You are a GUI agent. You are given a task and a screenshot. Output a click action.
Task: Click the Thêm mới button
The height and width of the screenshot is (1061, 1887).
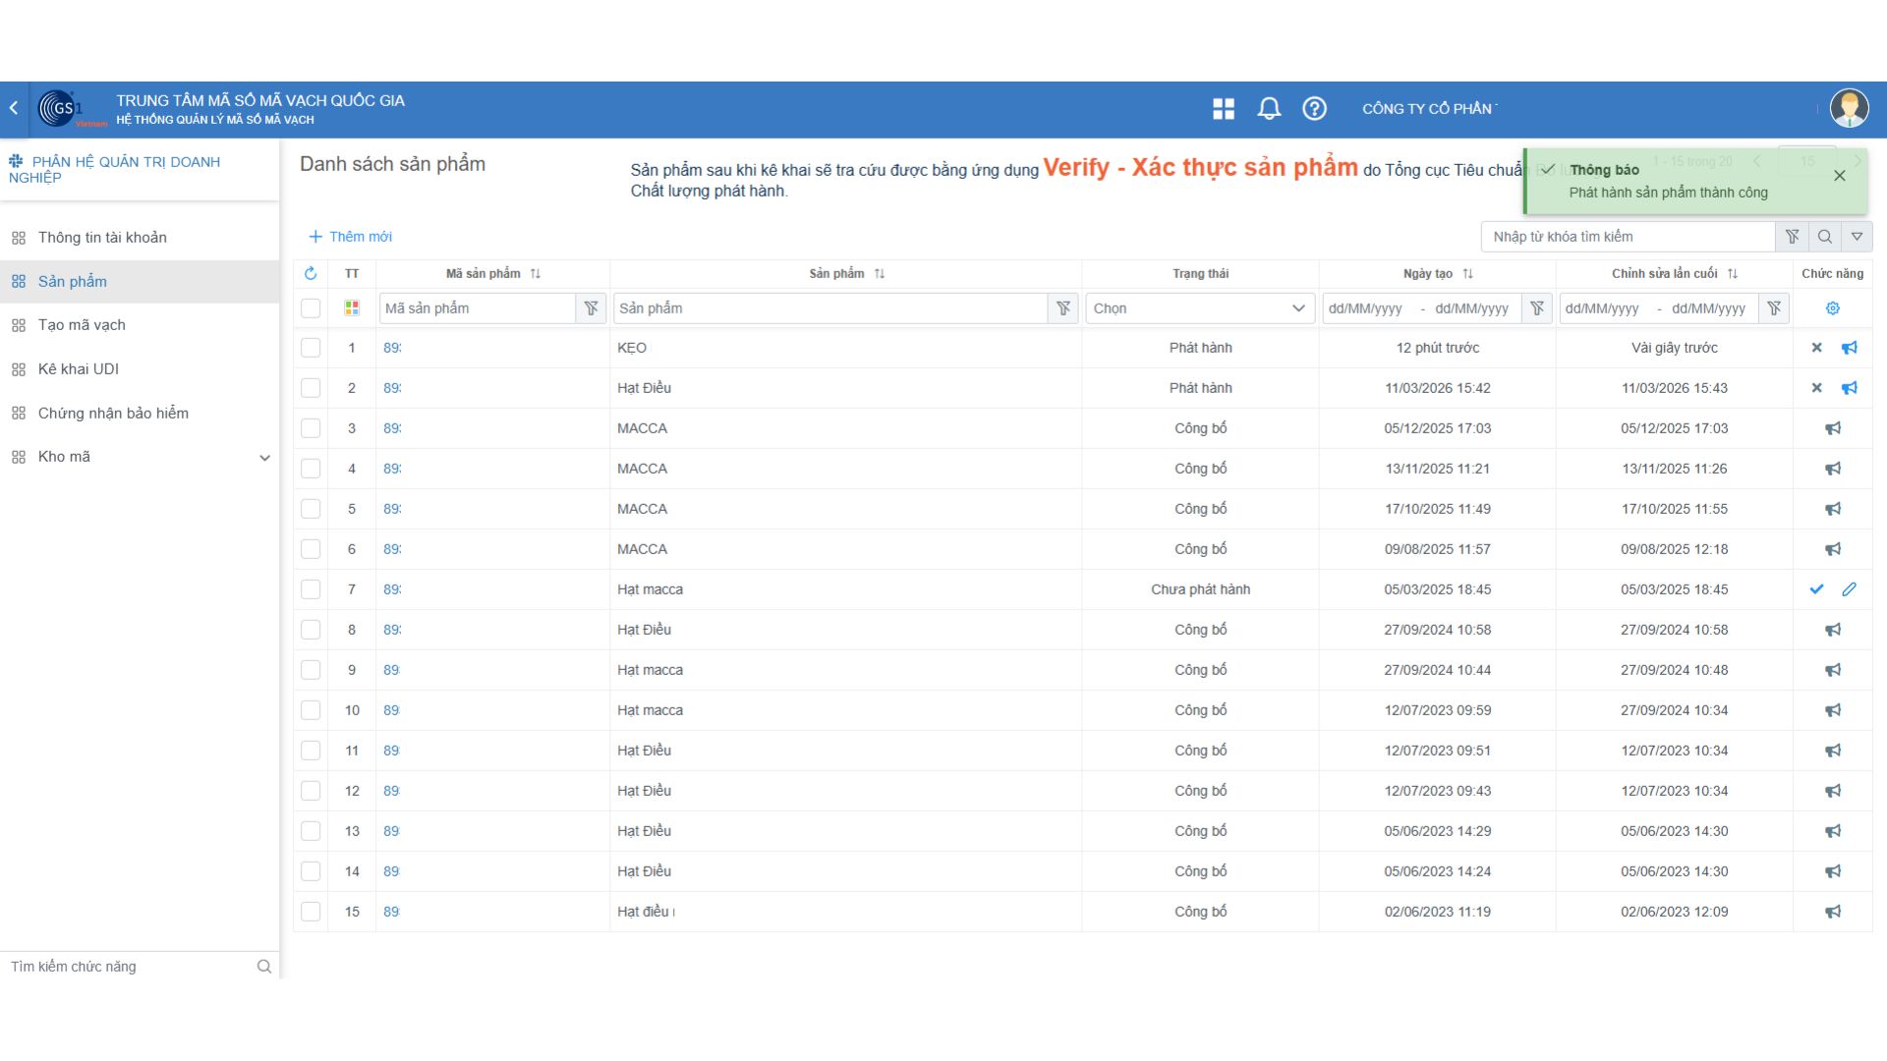(351, 237)
